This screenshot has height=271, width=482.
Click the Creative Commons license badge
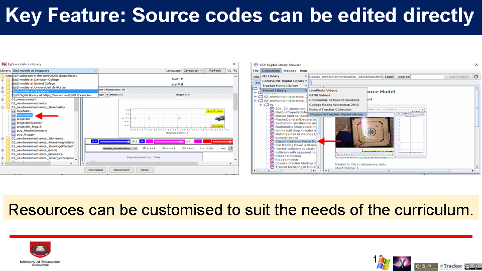[x=473, y=266]
